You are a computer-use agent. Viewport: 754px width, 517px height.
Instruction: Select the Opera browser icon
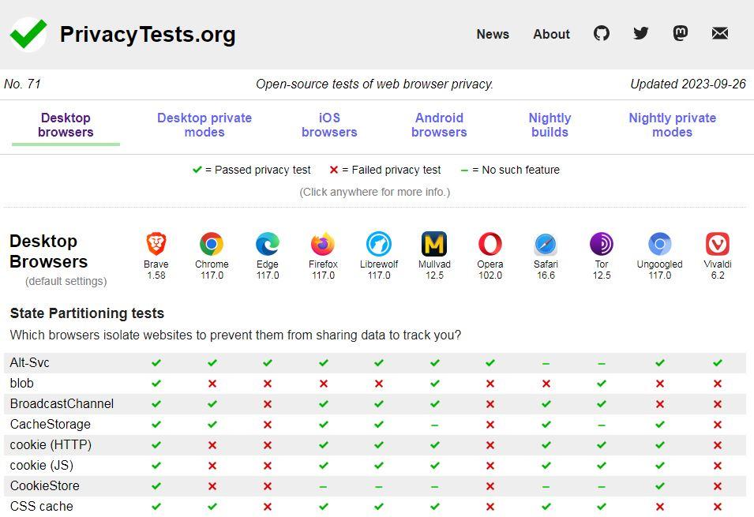(490, 244)
